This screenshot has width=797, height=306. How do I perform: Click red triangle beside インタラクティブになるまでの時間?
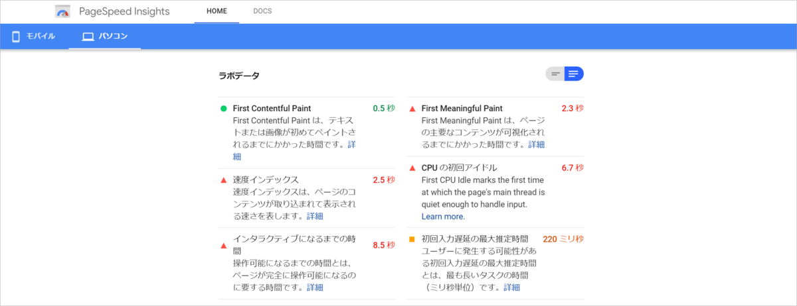(224, 245)
